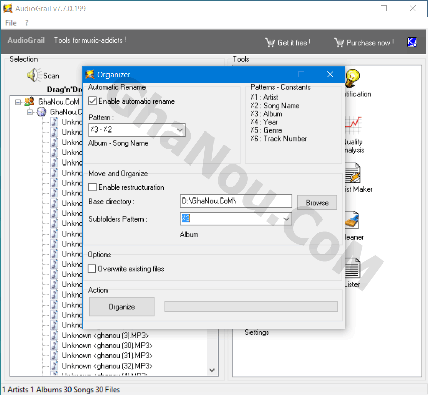428x395 pixels.
Task: Click the status bar song count text
Action: [x=61, y=389]
